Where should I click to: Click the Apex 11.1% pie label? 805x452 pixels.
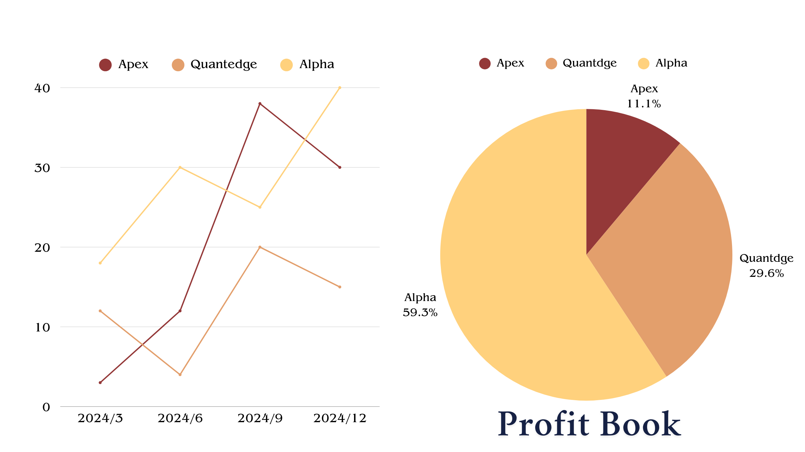click(644, 96)
